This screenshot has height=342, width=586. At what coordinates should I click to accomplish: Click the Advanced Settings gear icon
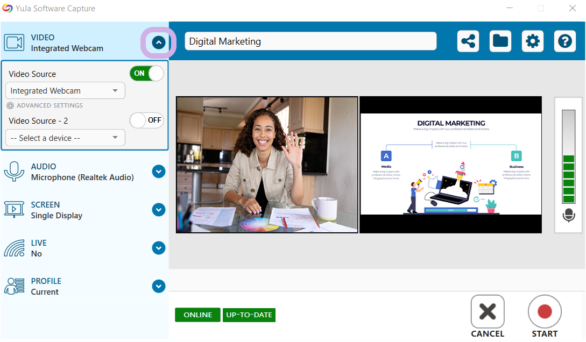click(10, 105)
